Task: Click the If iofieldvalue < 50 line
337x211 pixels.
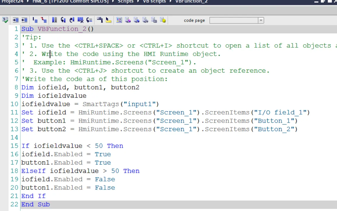Action: click(72, 146)
